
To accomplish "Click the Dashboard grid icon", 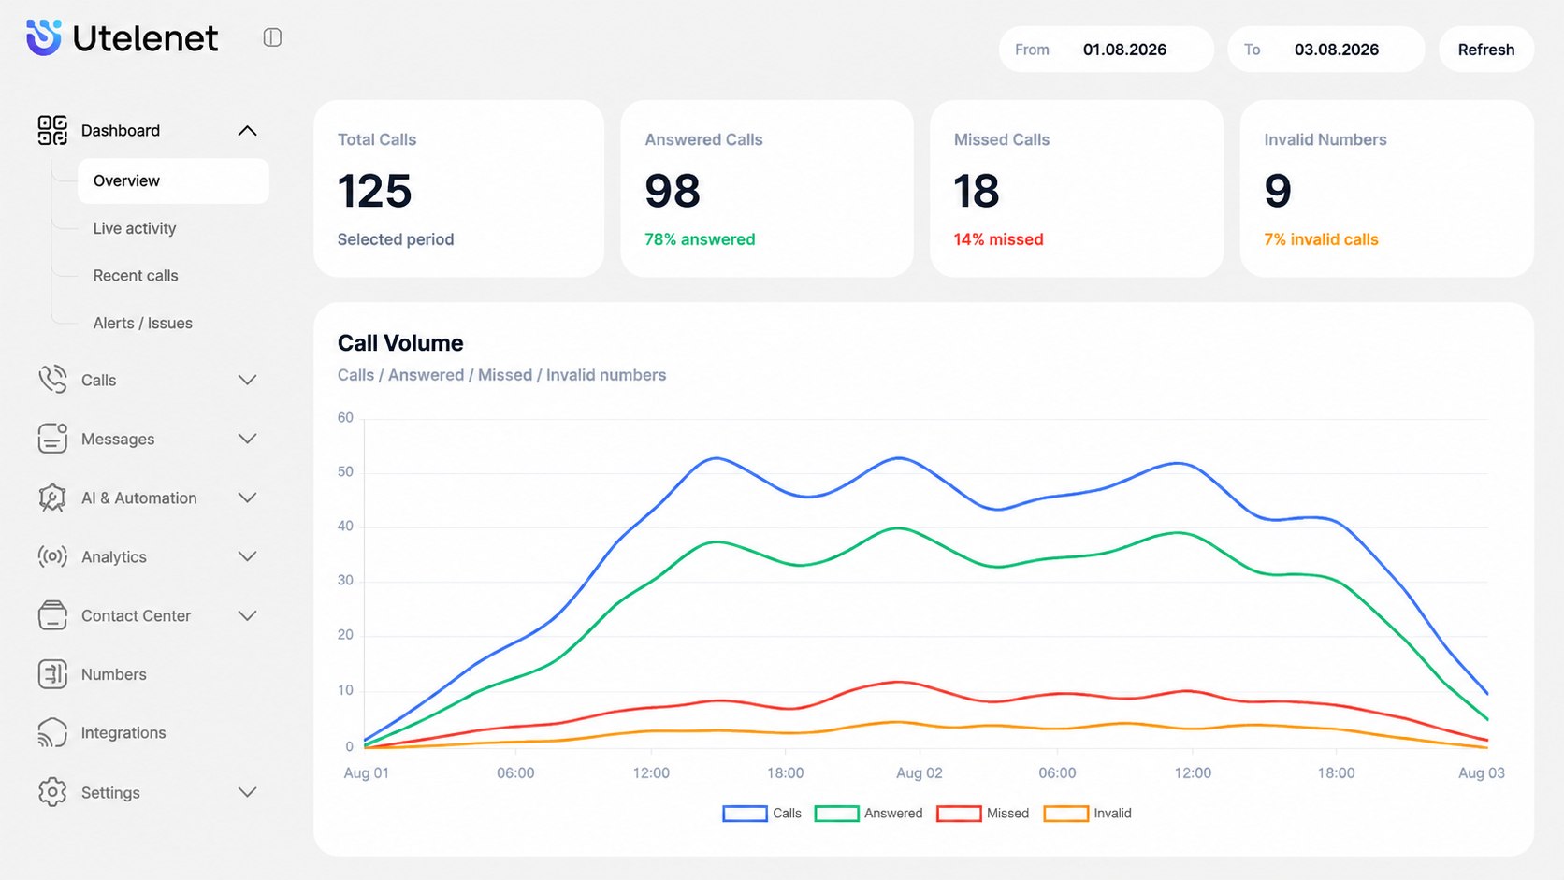I will pyautogui.click(x=52, y=130).
